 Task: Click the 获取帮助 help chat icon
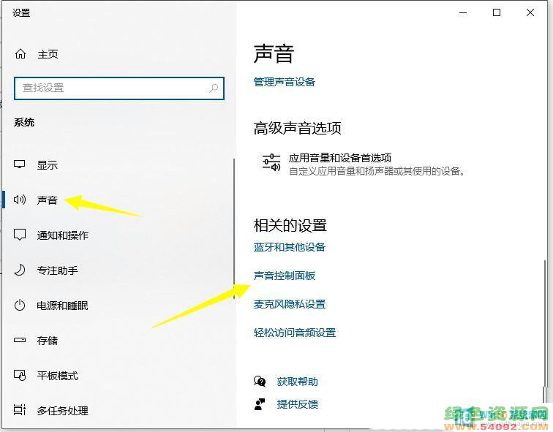(x=260, y=382)
